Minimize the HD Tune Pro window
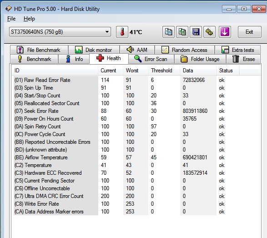Screen dimensions: 267x238 click(229, 9)
